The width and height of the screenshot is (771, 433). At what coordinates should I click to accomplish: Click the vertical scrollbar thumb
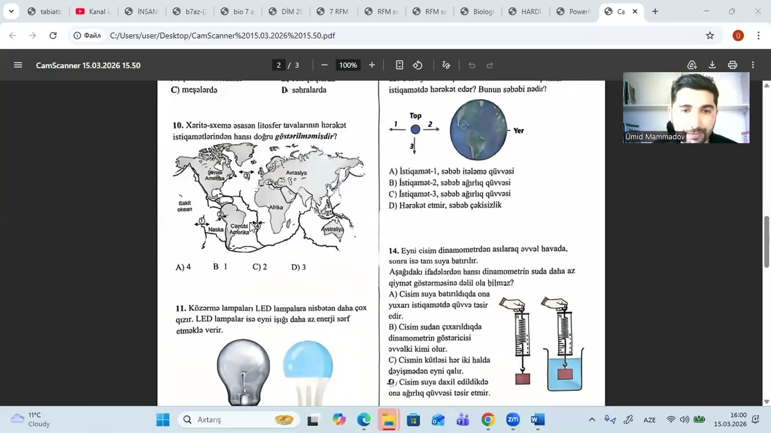[767, 242]
